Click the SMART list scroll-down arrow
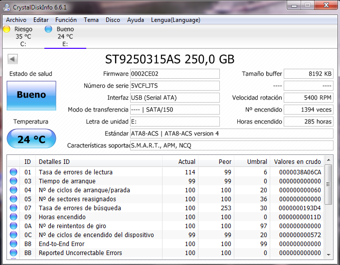 click(329, 255)
